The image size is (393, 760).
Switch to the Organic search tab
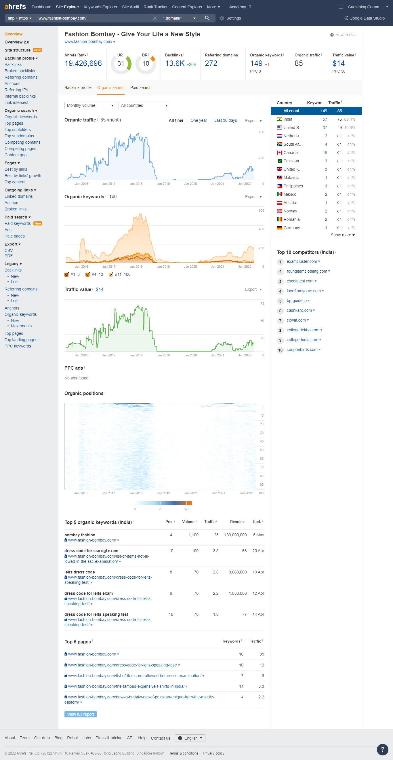(x=111, y=88)
